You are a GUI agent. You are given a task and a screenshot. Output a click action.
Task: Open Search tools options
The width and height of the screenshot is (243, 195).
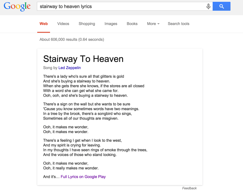coord(179,24)
